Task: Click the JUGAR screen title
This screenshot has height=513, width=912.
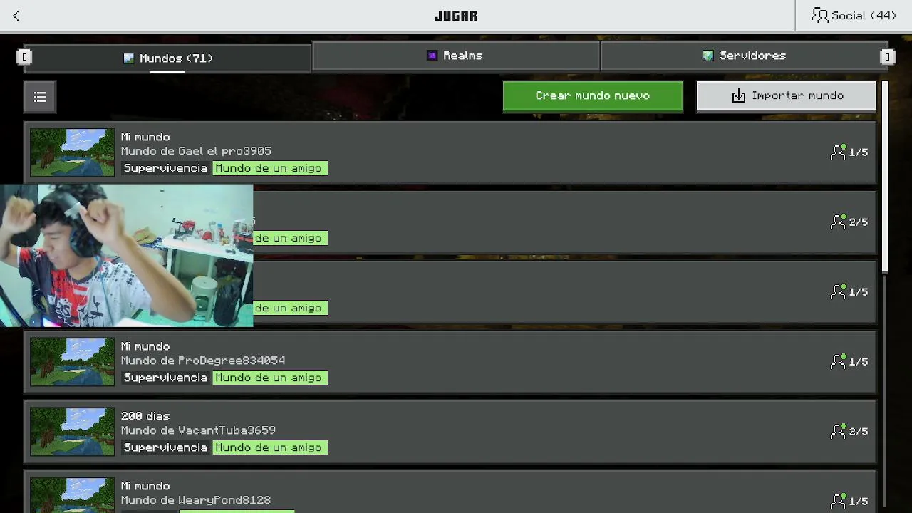Action: pyautogui.click(x=456, y=16)
